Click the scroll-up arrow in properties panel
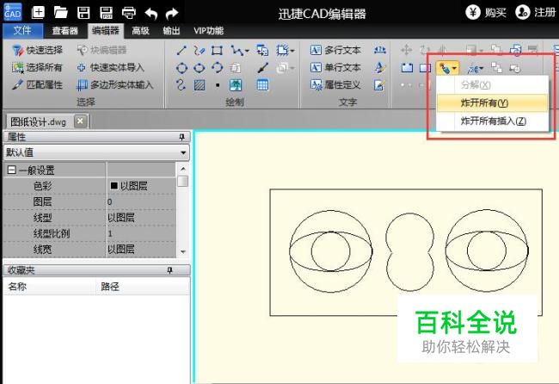 [183, 169]
